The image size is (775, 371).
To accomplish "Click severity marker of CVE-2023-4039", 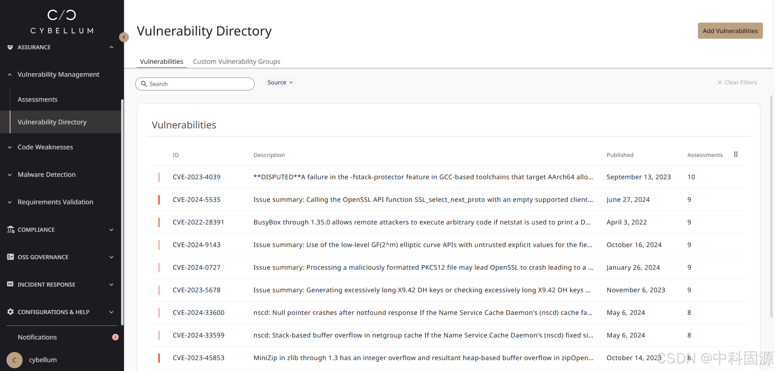I will click(x=159, y=177).
